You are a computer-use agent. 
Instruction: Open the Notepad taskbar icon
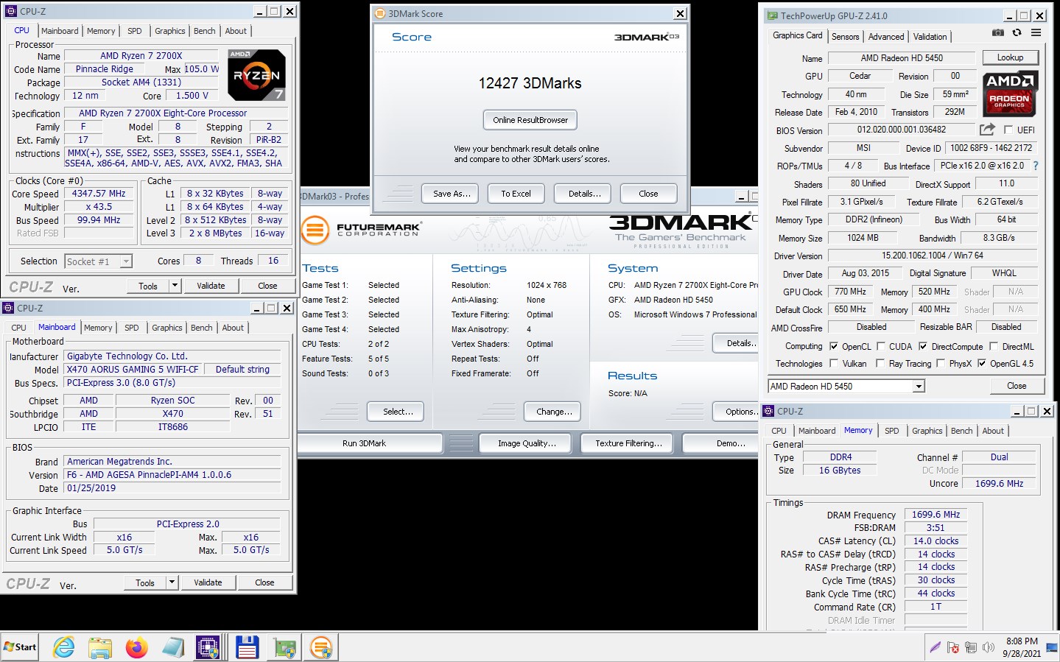click(x=173, y=647)
